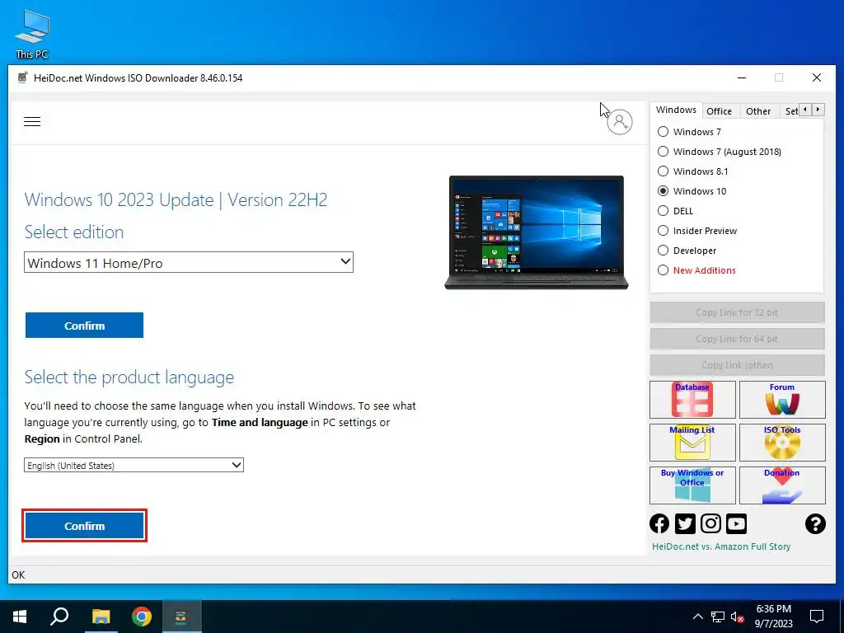Select the Windows 10 radio button

tap(663, 191)
